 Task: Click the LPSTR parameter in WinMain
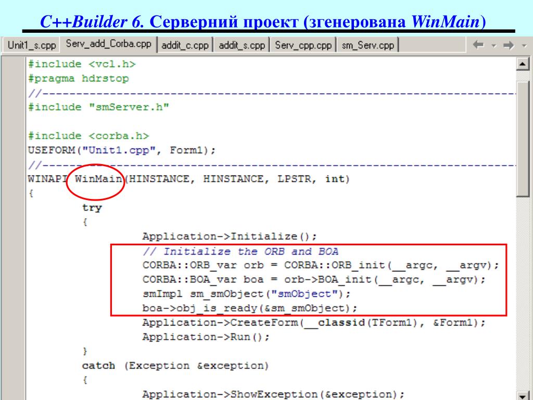294,179
